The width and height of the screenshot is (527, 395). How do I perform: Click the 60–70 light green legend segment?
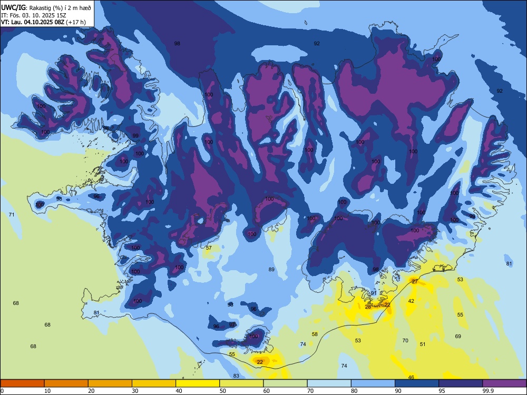285,383
